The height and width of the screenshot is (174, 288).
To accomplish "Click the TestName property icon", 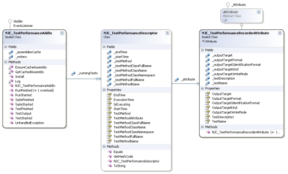I will [x=207, y=121].
